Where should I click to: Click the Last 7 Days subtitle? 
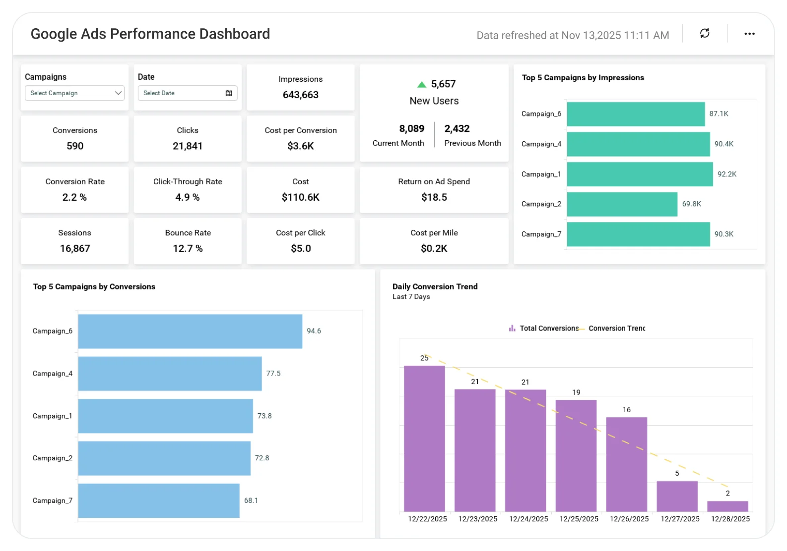411,297
